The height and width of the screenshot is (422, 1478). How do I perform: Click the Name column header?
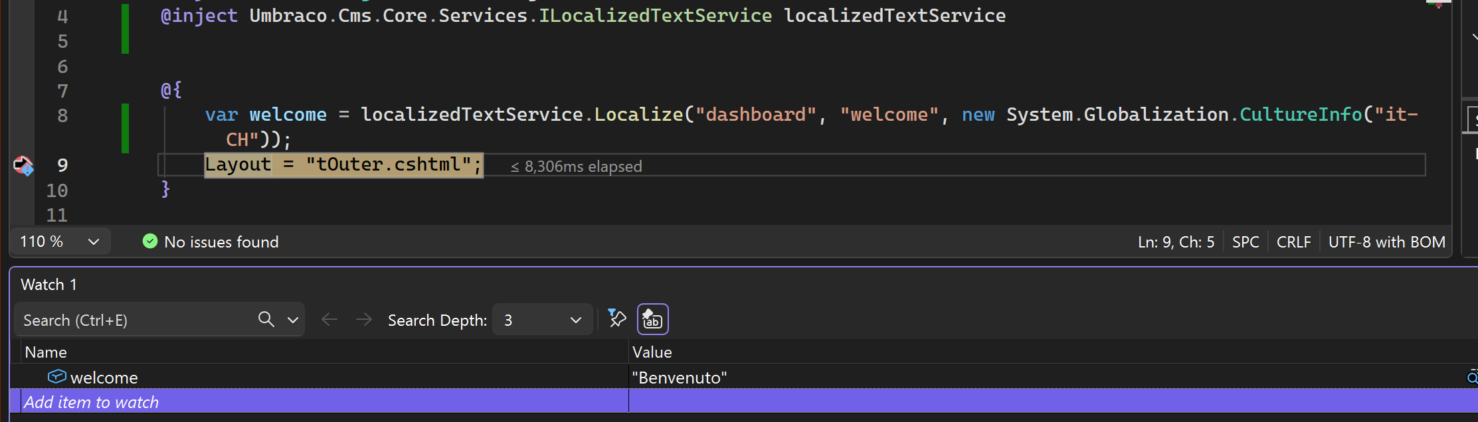tap(46, 352)
